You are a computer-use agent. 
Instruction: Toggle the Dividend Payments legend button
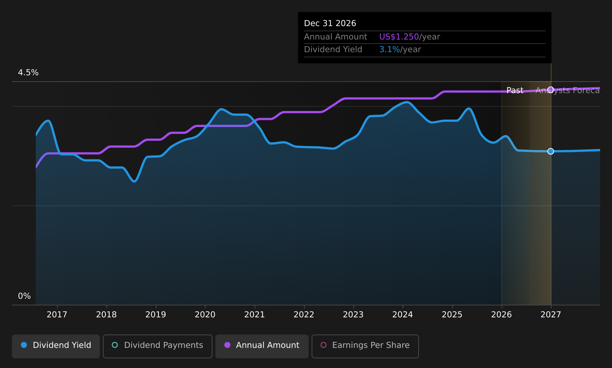tap(158, 346)
